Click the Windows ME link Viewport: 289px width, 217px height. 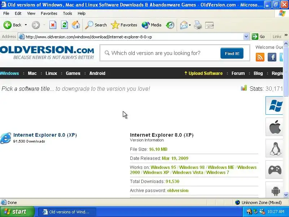coord(221,167)
